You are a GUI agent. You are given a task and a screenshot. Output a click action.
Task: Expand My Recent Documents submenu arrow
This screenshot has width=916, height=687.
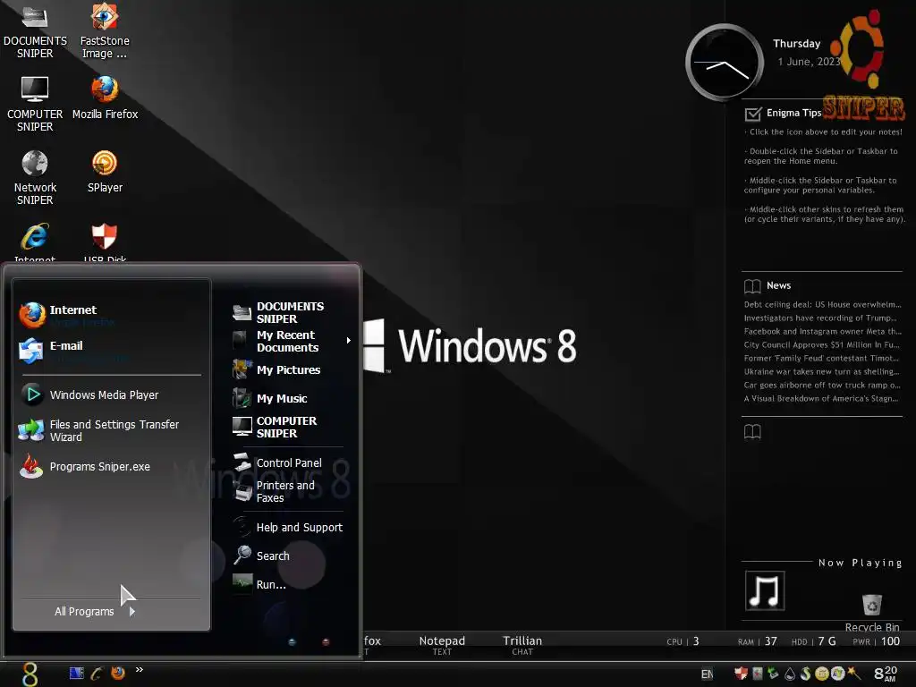coord(348,341)
